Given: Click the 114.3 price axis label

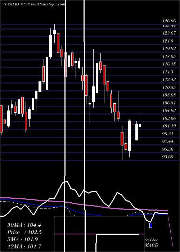Looking at the screenshot, I should click(x=168, y=72).
